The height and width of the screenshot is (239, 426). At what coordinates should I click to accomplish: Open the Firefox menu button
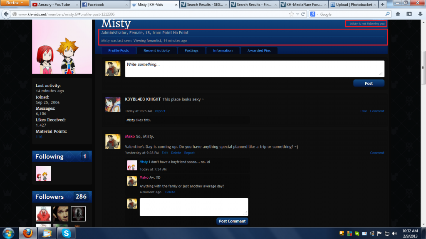point(15,3)
